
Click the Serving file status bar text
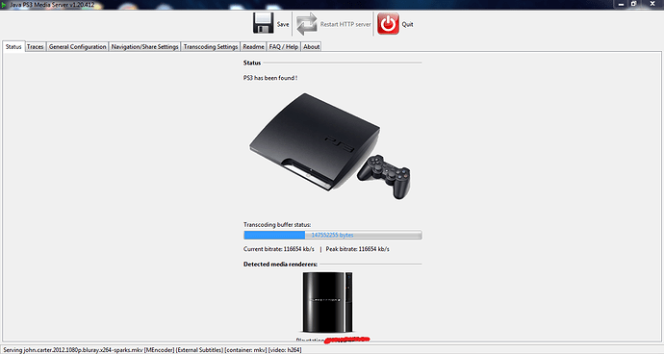coord(152,350)
